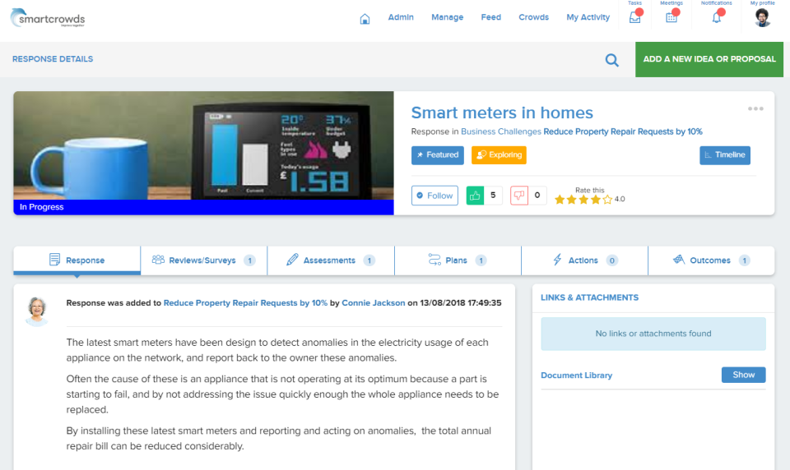This screenshot has width=790, height=470.
Task: Switch to the Reviews/Surveys tab
Action: [204, 260]
